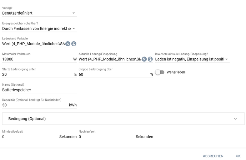Click the Mindestlaufzeit input field
This screenshot has width=246, height=160.
coord(29,137)
